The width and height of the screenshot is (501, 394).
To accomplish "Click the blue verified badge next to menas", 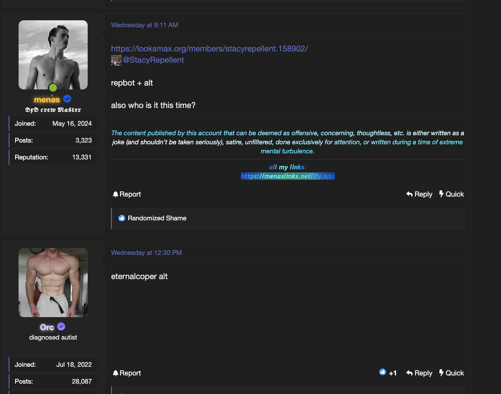I will click(67, 99).
